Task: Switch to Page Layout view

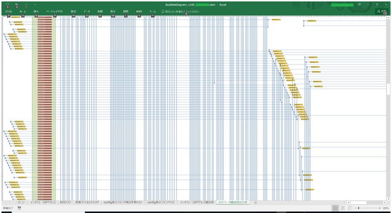Action: click(x=343, y=208)
